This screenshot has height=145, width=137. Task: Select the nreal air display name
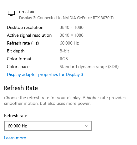click(27, 12)
